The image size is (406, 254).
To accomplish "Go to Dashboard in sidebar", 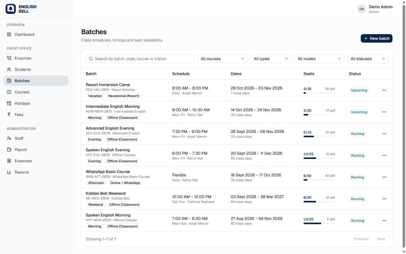I will [36, 34].
